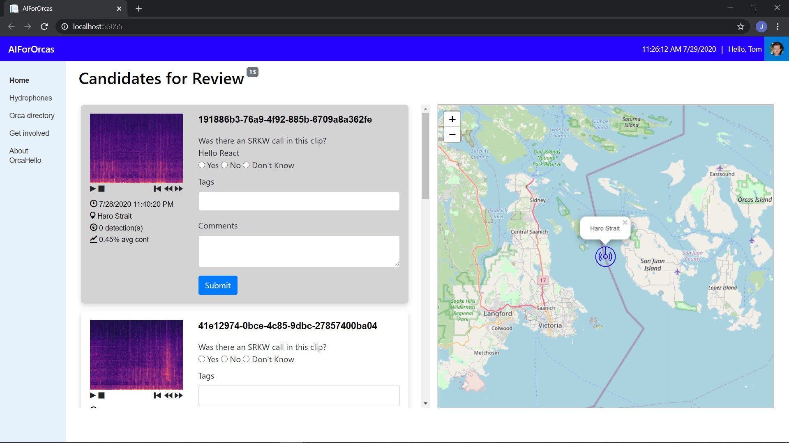789x443 pixels.
Task: Click inside the first candidate's Comments box
Action: 299,251
